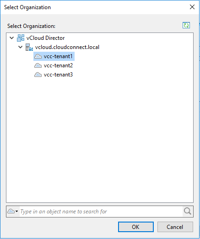
Task: Collapse the vCloud Director tree node
Action: [12, 38]
